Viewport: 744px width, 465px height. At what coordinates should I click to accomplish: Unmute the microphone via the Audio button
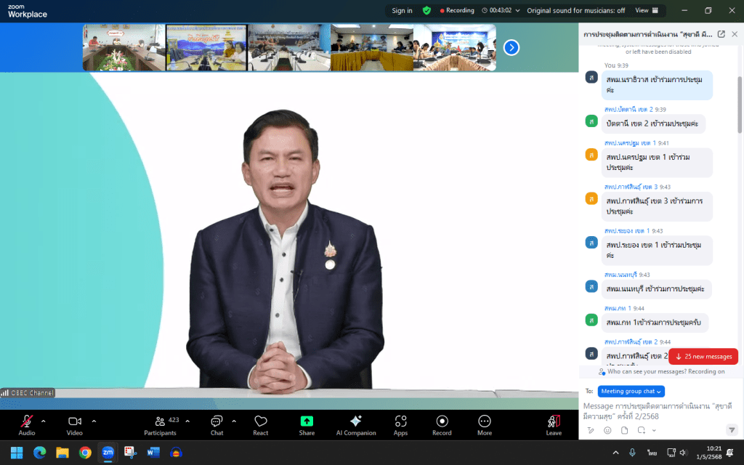tap(27, 425)
